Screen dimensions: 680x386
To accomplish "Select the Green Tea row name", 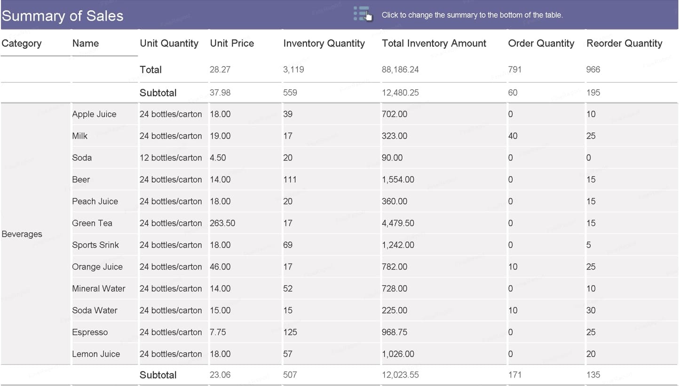I will tap(92, 223).
